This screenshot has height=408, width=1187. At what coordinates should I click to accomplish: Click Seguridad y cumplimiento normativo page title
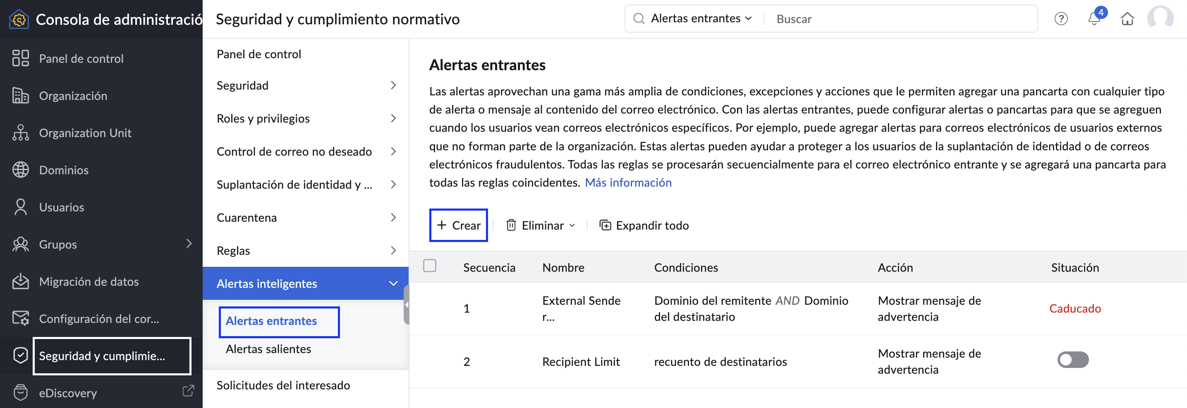click(x=337, y=19)
